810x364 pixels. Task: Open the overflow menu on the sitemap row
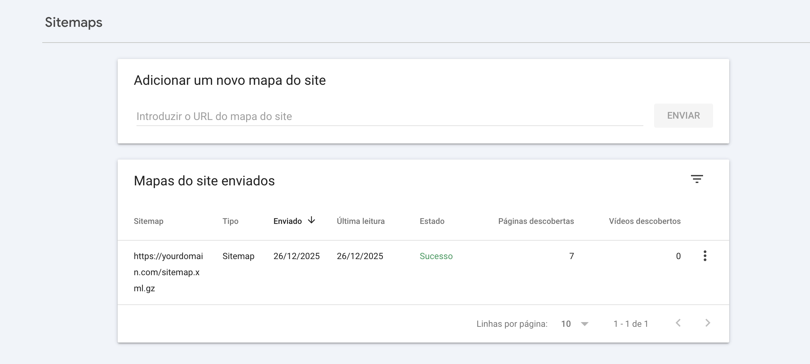point(705,256)
